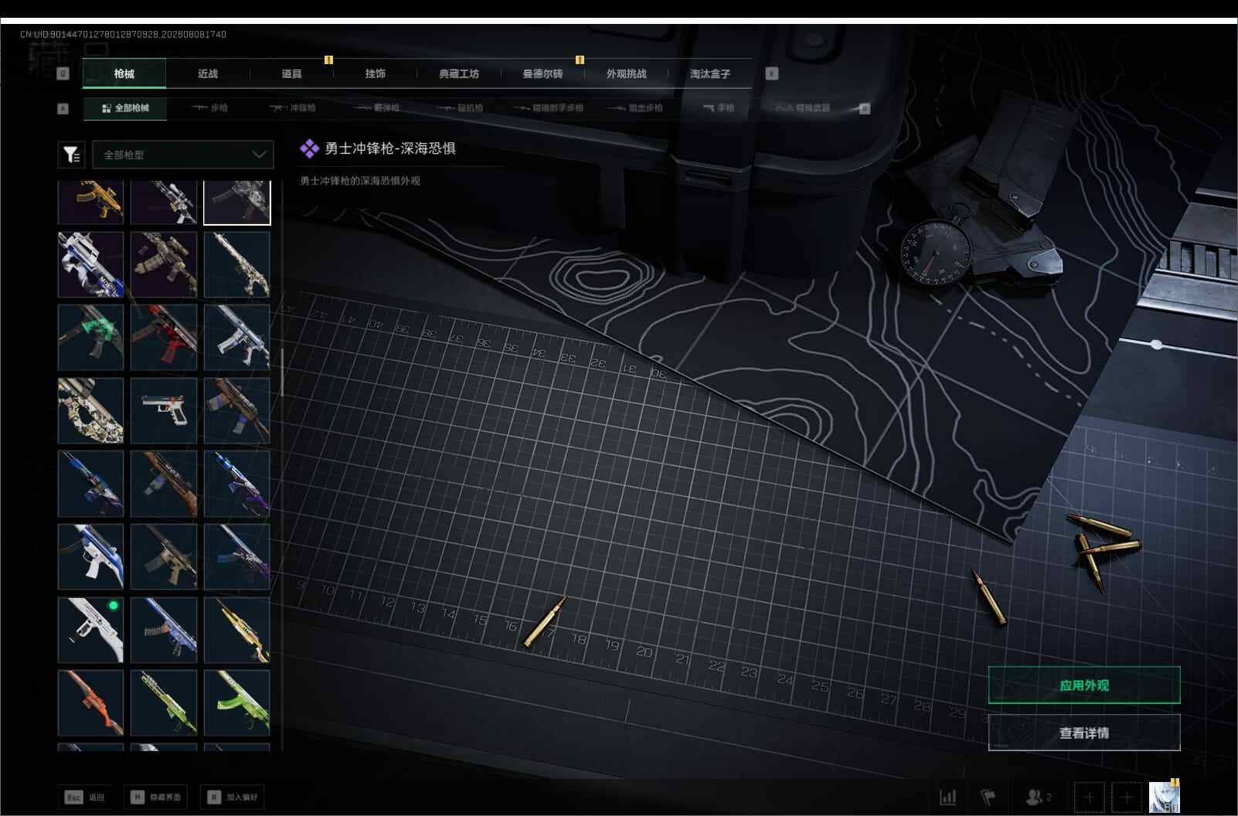
Task: Filter by the 精确射手步枪 sub-tab
Action: tap(548, 108)
